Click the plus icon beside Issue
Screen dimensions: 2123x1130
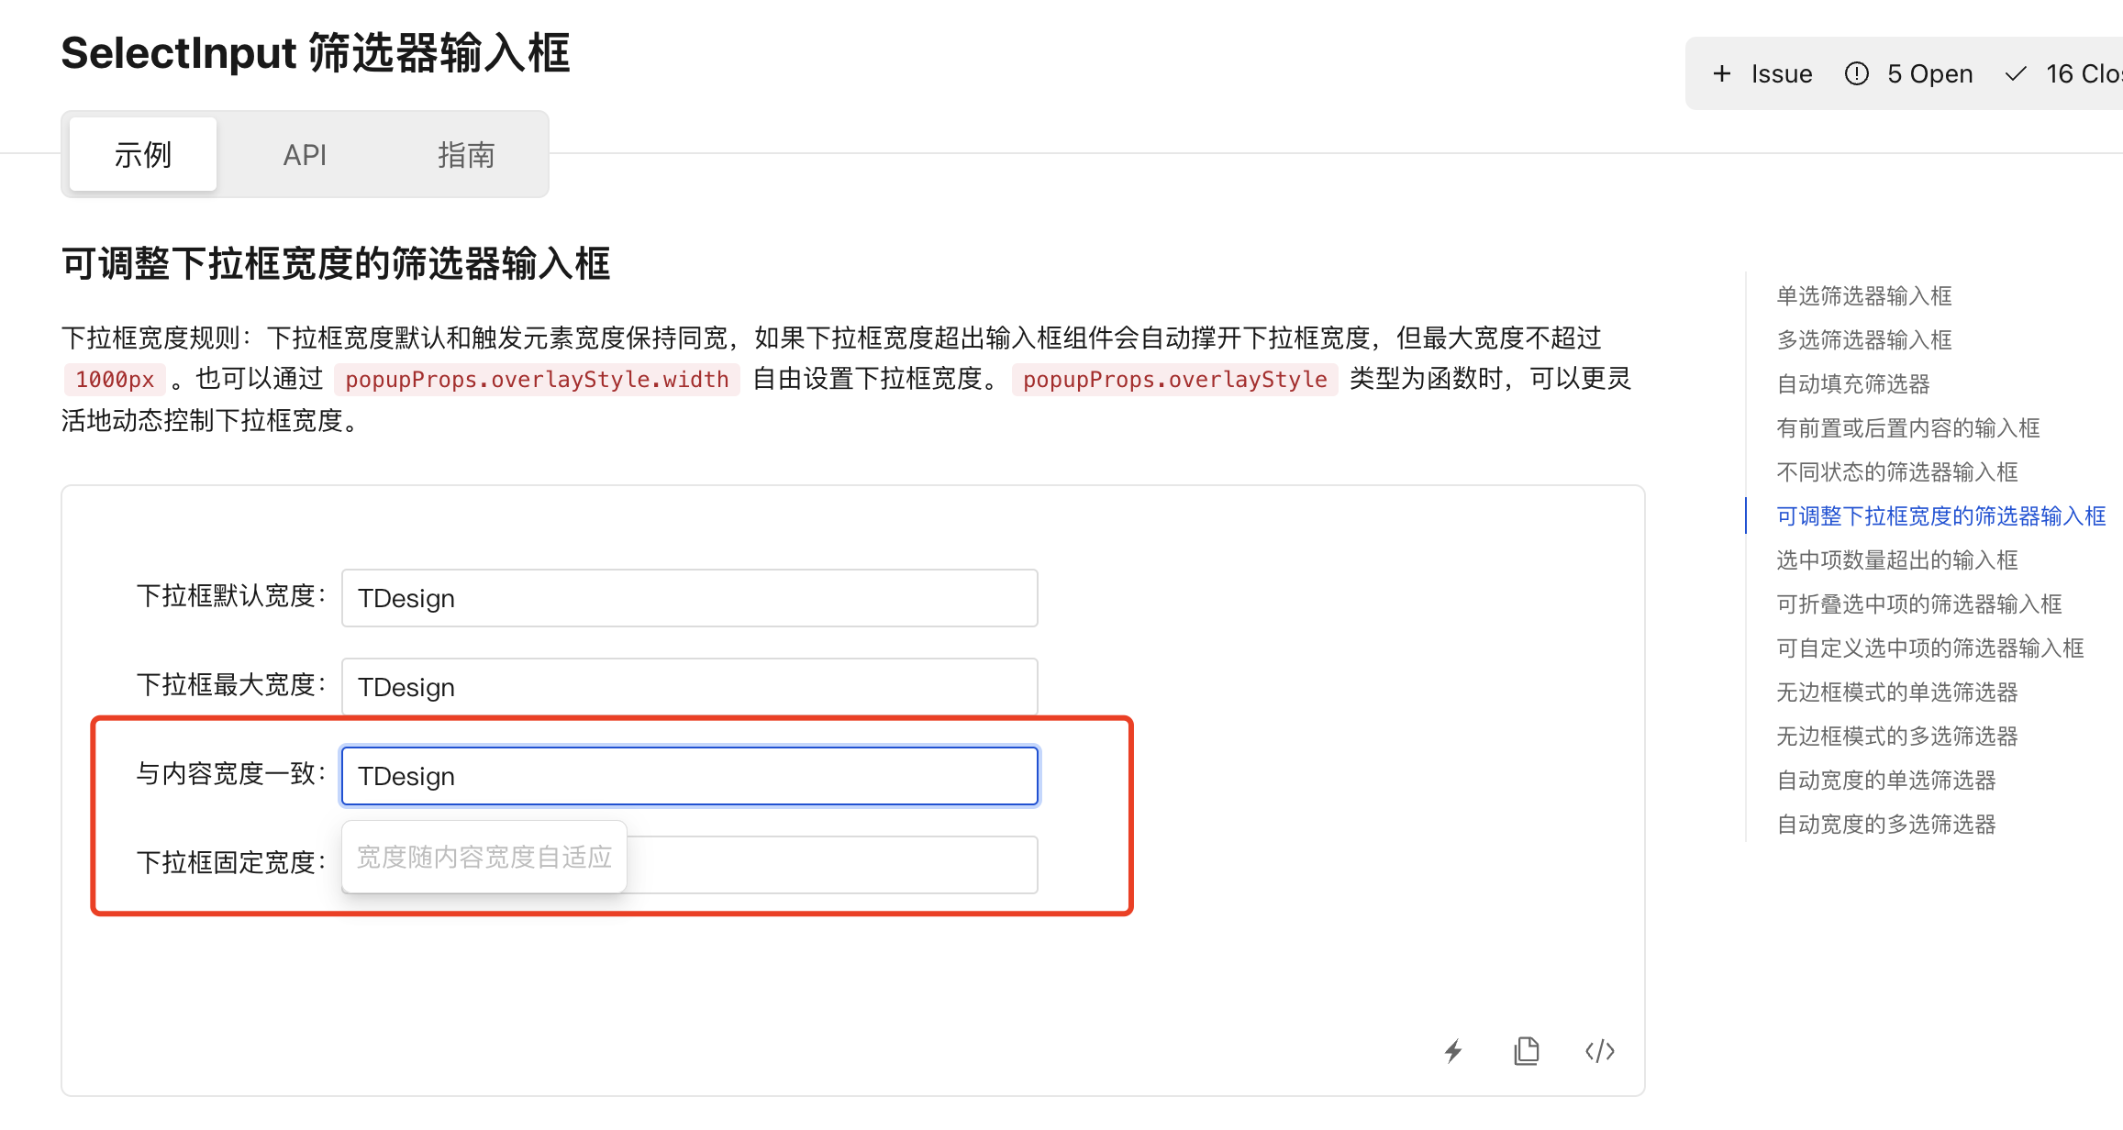1722,73
